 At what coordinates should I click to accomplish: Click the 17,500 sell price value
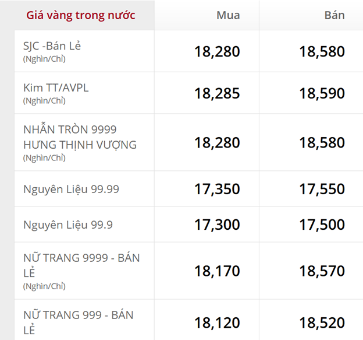click(322, 225)
